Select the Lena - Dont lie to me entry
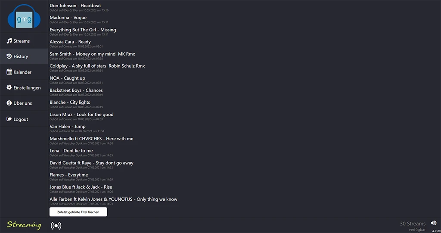The height and width of the screenshot is (233, 441). point(71,151)
